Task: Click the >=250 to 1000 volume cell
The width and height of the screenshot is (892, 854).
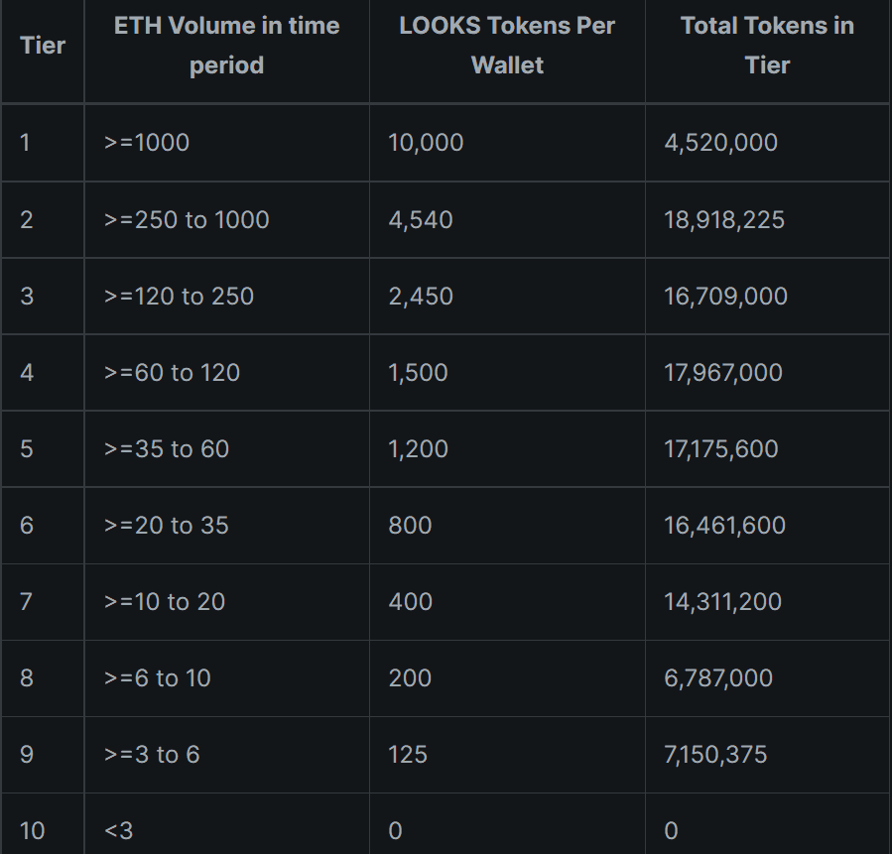Action: pos(187,219)
